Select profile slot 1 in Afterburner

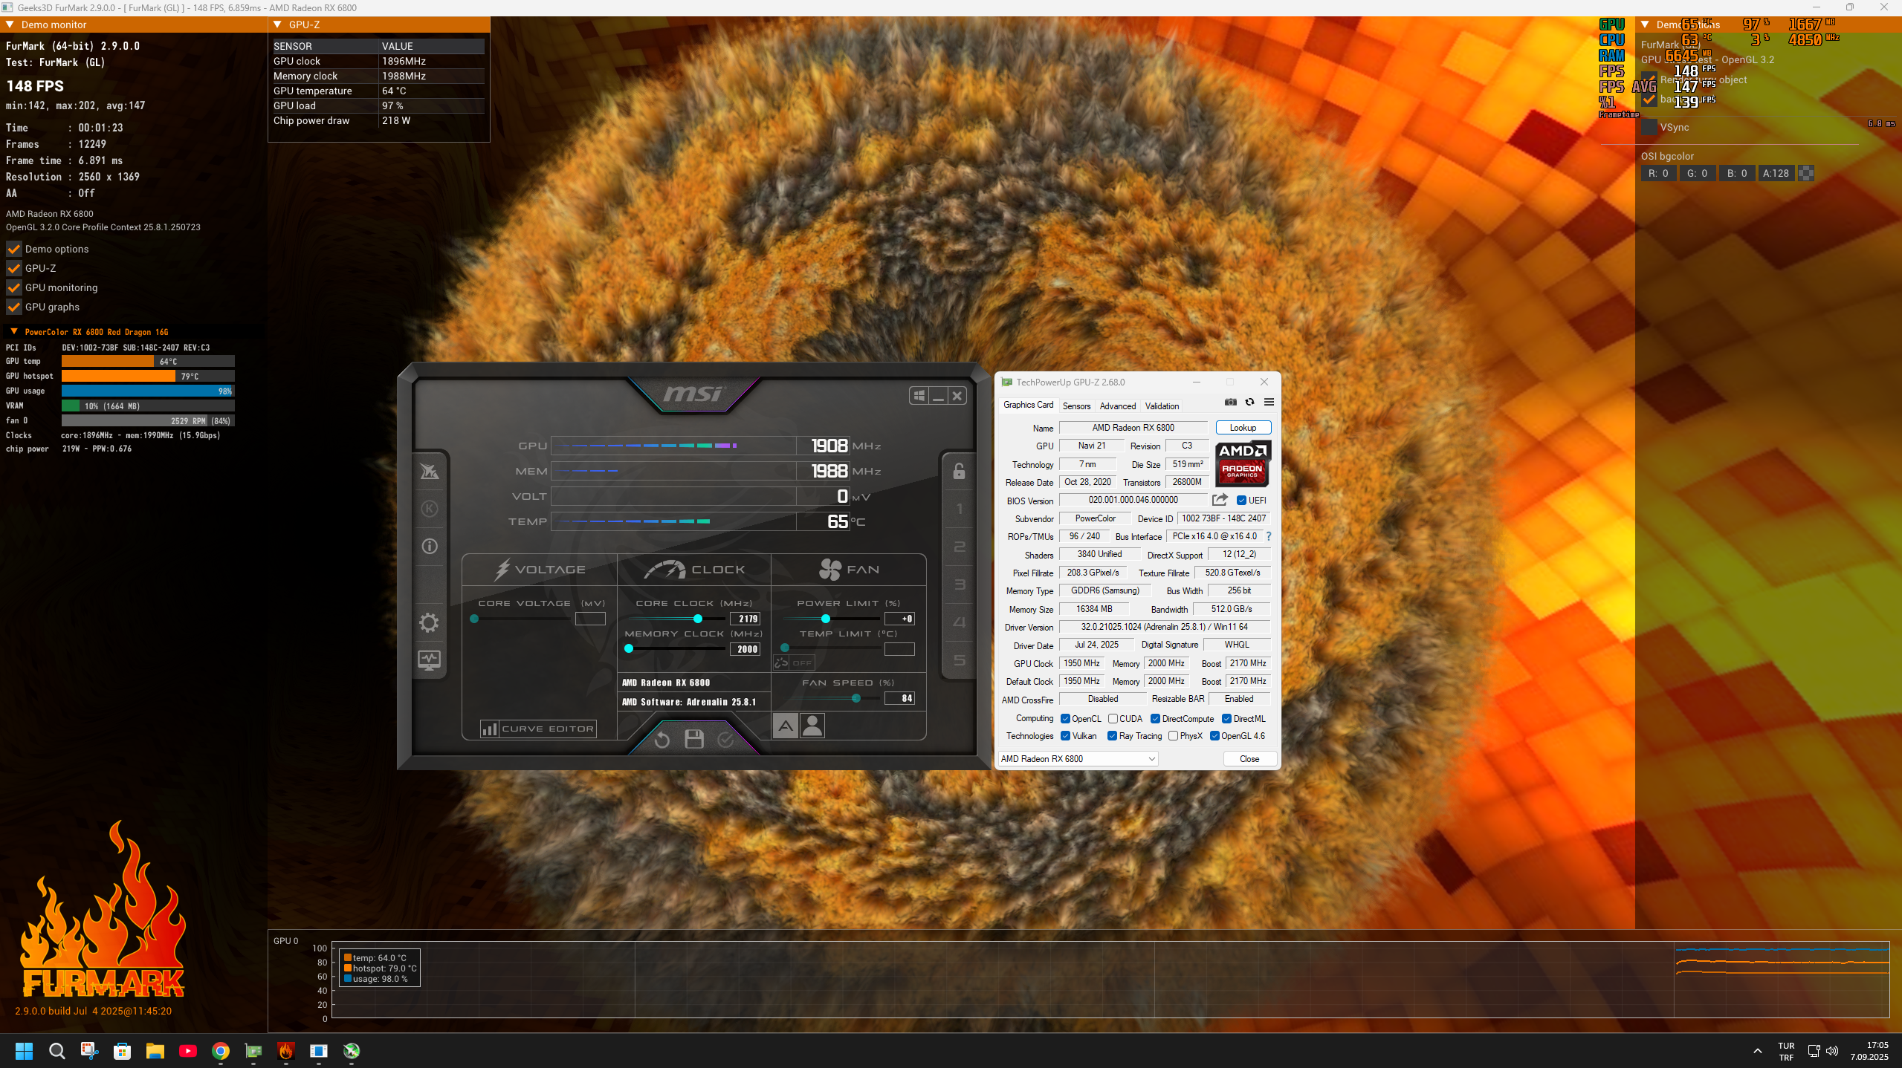coord(959,509)
